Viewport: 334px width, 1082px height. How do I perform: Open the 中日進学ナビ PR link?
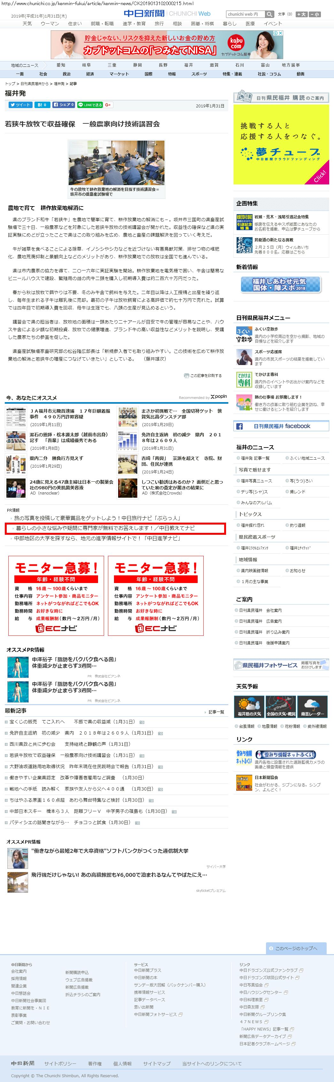(97, 538)
